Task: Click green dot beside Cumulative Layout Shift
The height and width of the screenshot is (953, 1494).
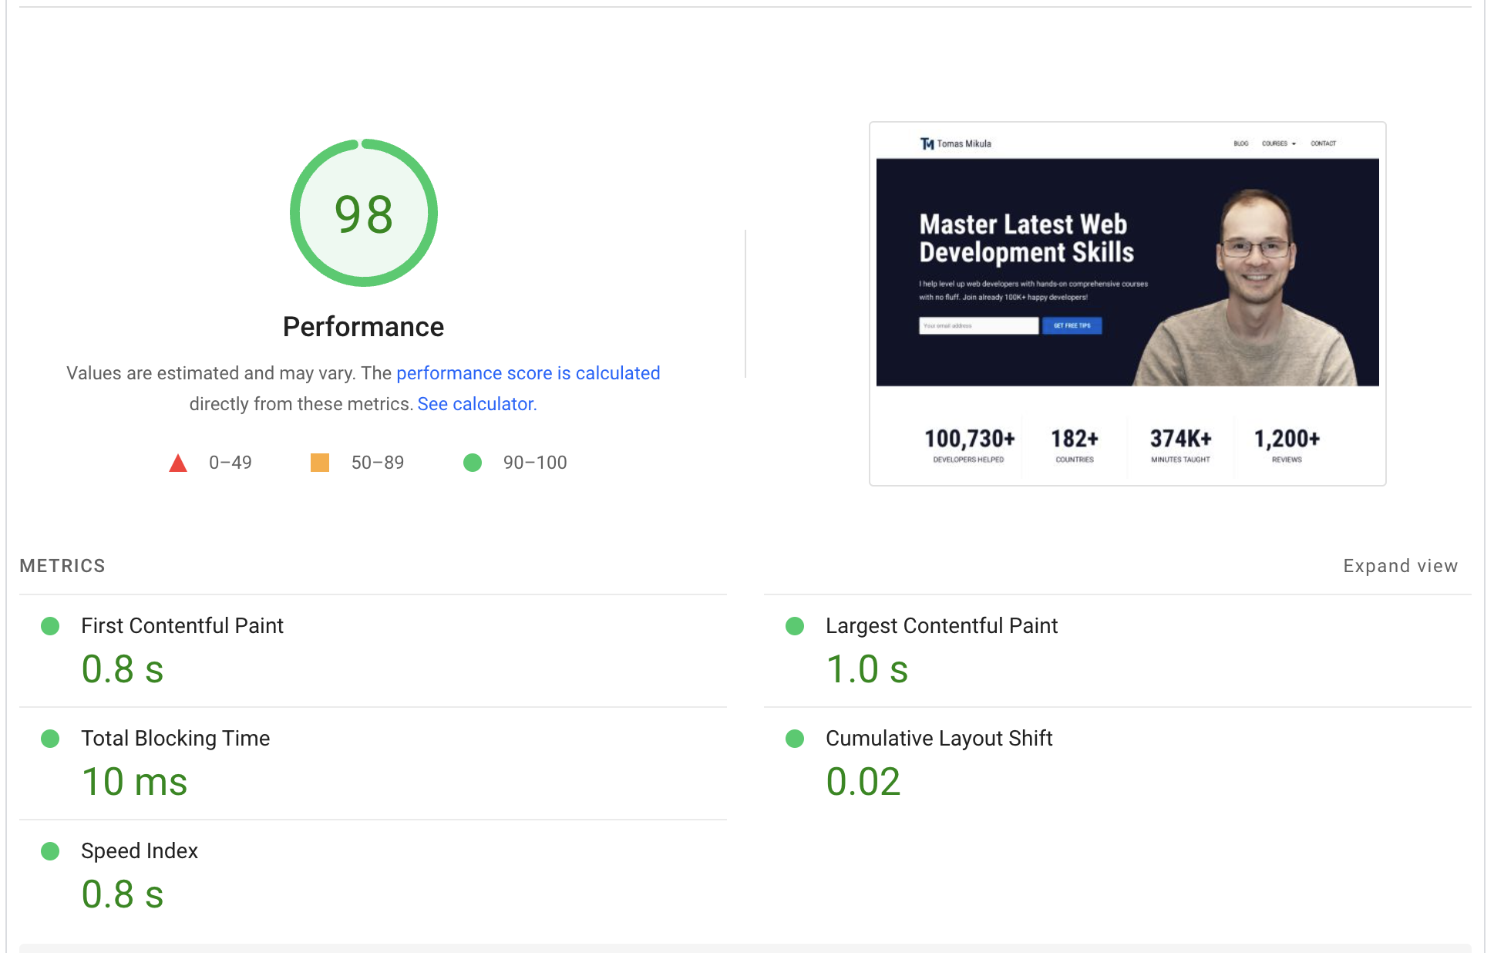Action: pos(795,739)
